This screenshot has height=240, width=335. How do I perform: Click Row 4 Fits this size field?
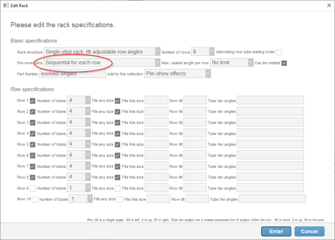pos(156,133)
